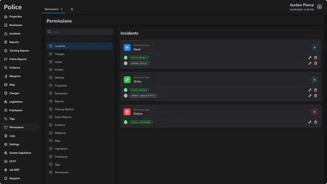The width and height of the screenshot is (327, 184).
Task: Click the Weapons icon in sidebar
Action: (x=6, y=76)
